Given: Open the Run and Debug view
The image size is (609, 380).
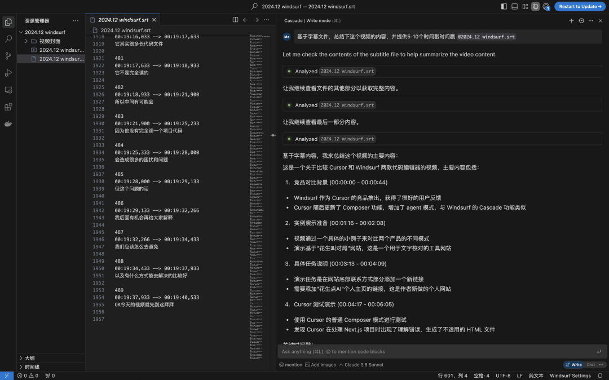Looking at the screenshot, I should click(8, 73).
